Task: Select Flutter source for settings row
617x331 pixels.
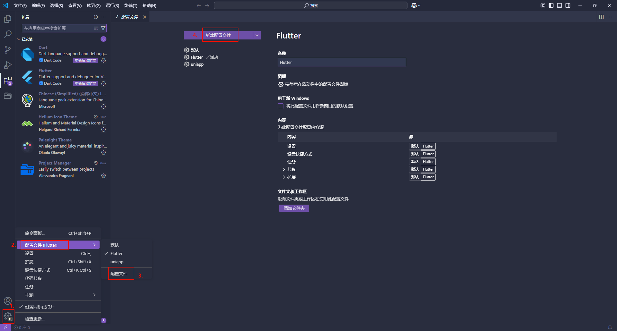Action: tap(428, 146)
